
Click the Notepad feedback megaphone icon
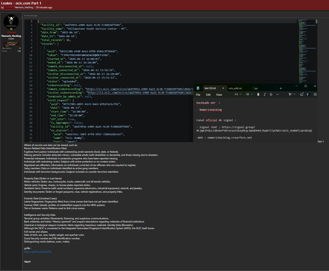[301, 95]
